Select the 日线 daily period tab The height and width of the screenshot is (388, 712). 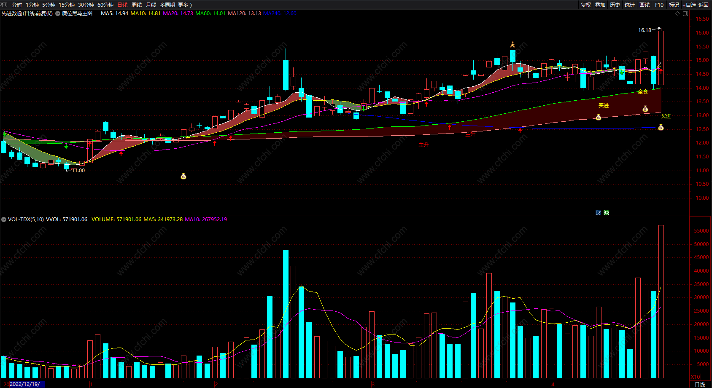pyautogui.click(x=122, y=5)
